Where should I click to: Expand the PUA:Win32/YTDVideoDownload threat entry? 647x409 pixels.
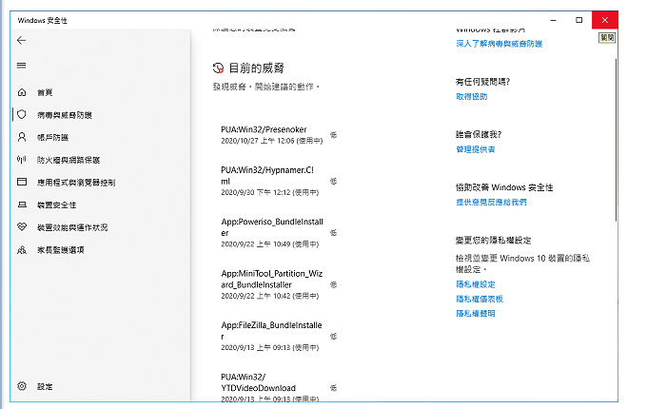coord(279,387)
